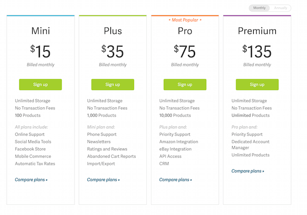This screenshot has width=307, height=215.
Task: Open Compare plans under Premium
Action: point(248,171)
